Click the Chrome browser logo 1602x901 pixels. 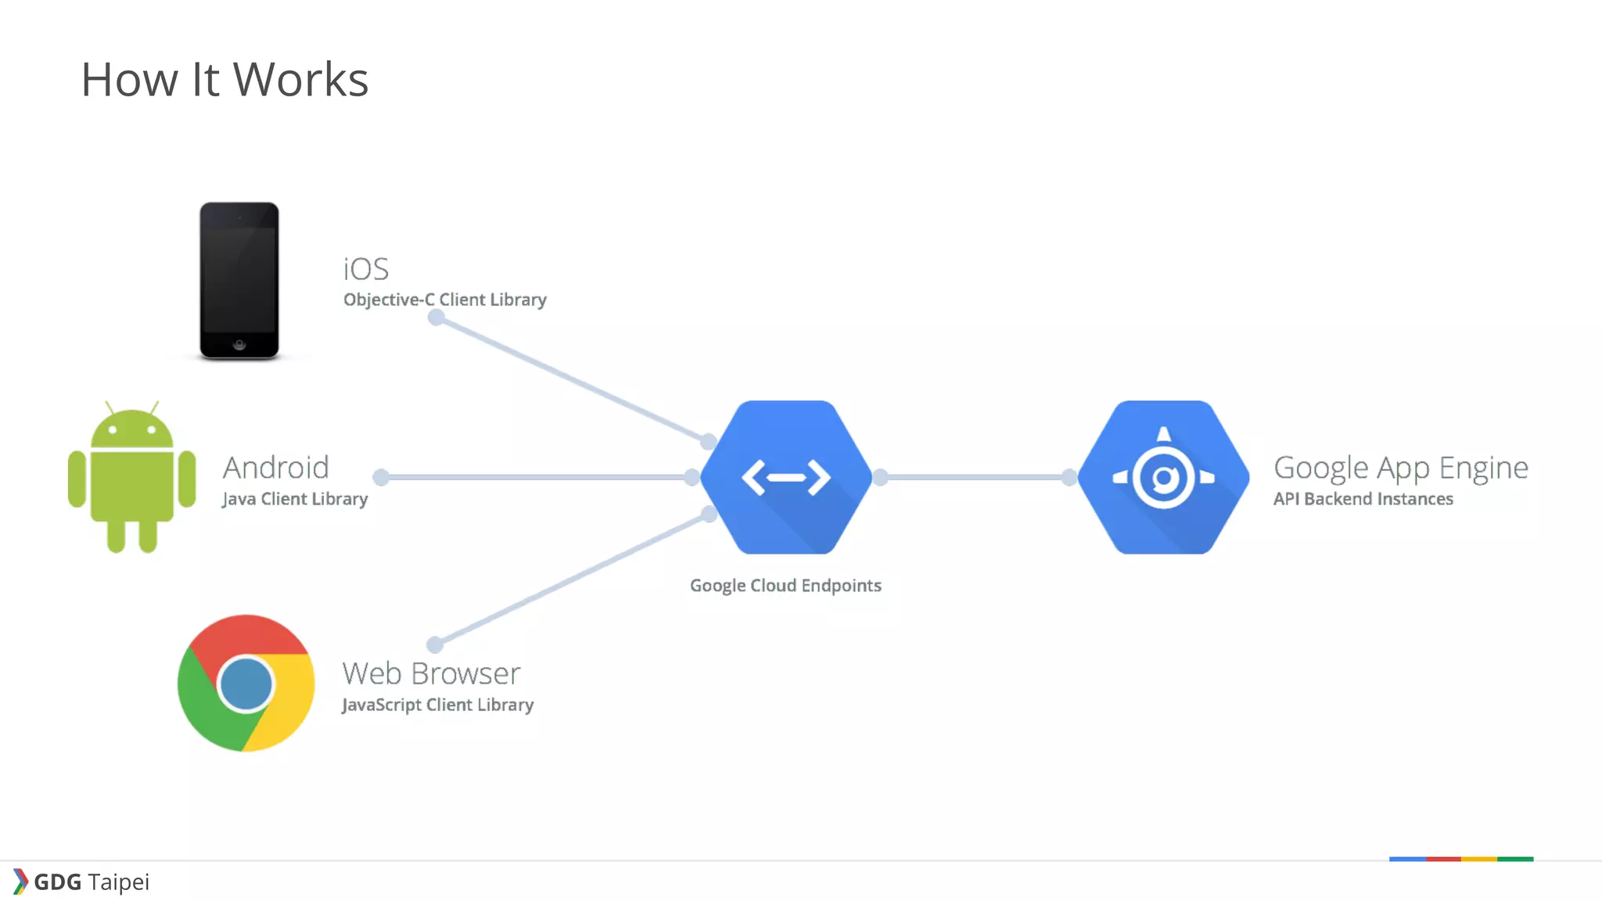pos(246,683)
